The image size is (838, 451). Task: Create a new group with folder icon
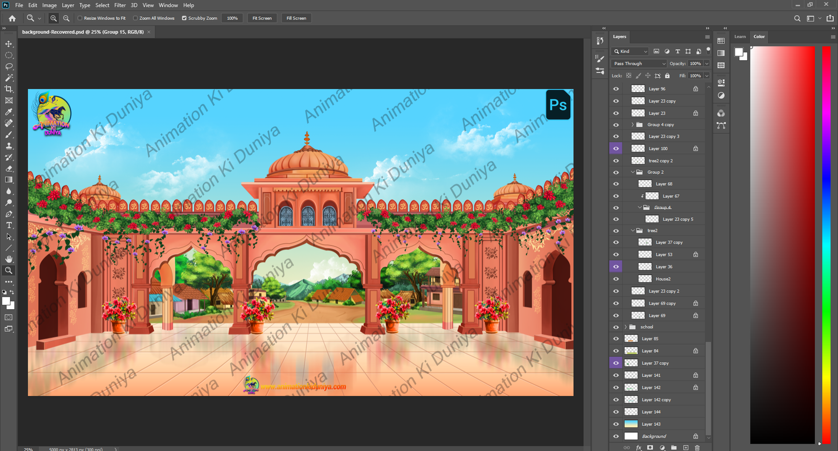click(x=674, y=448)
